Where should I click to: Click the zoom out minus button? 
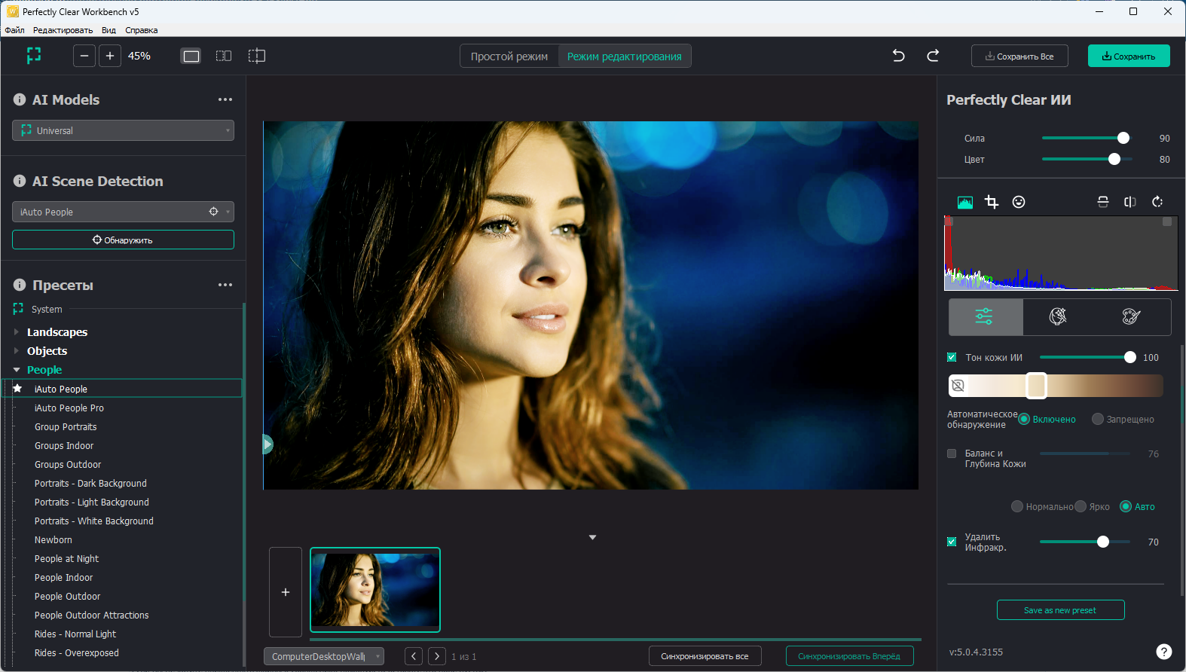click(x=84, y=56)
